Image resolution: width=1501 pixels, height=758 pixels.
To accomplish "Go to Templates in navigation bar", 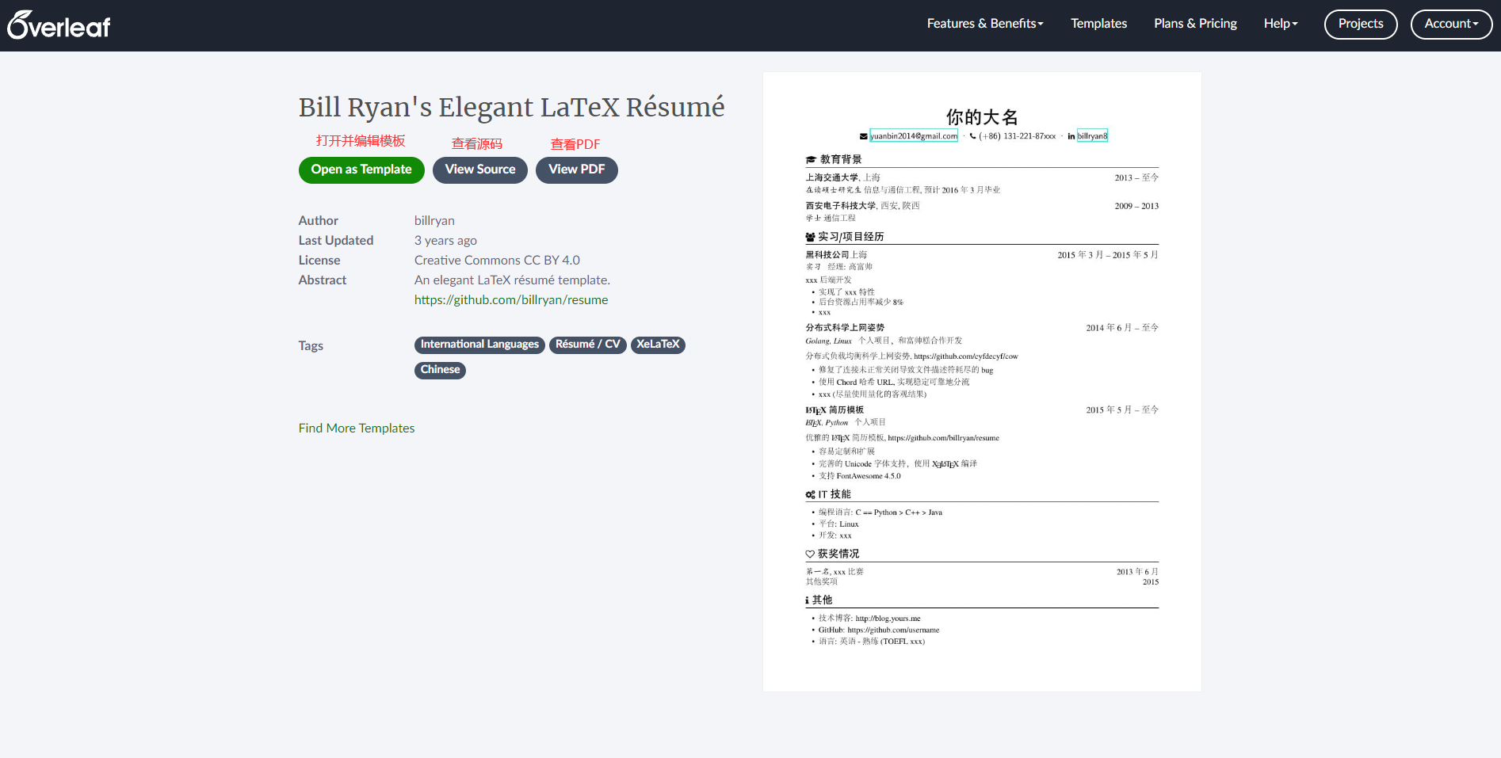I will pyautogui.click(x=1098, y=24).
